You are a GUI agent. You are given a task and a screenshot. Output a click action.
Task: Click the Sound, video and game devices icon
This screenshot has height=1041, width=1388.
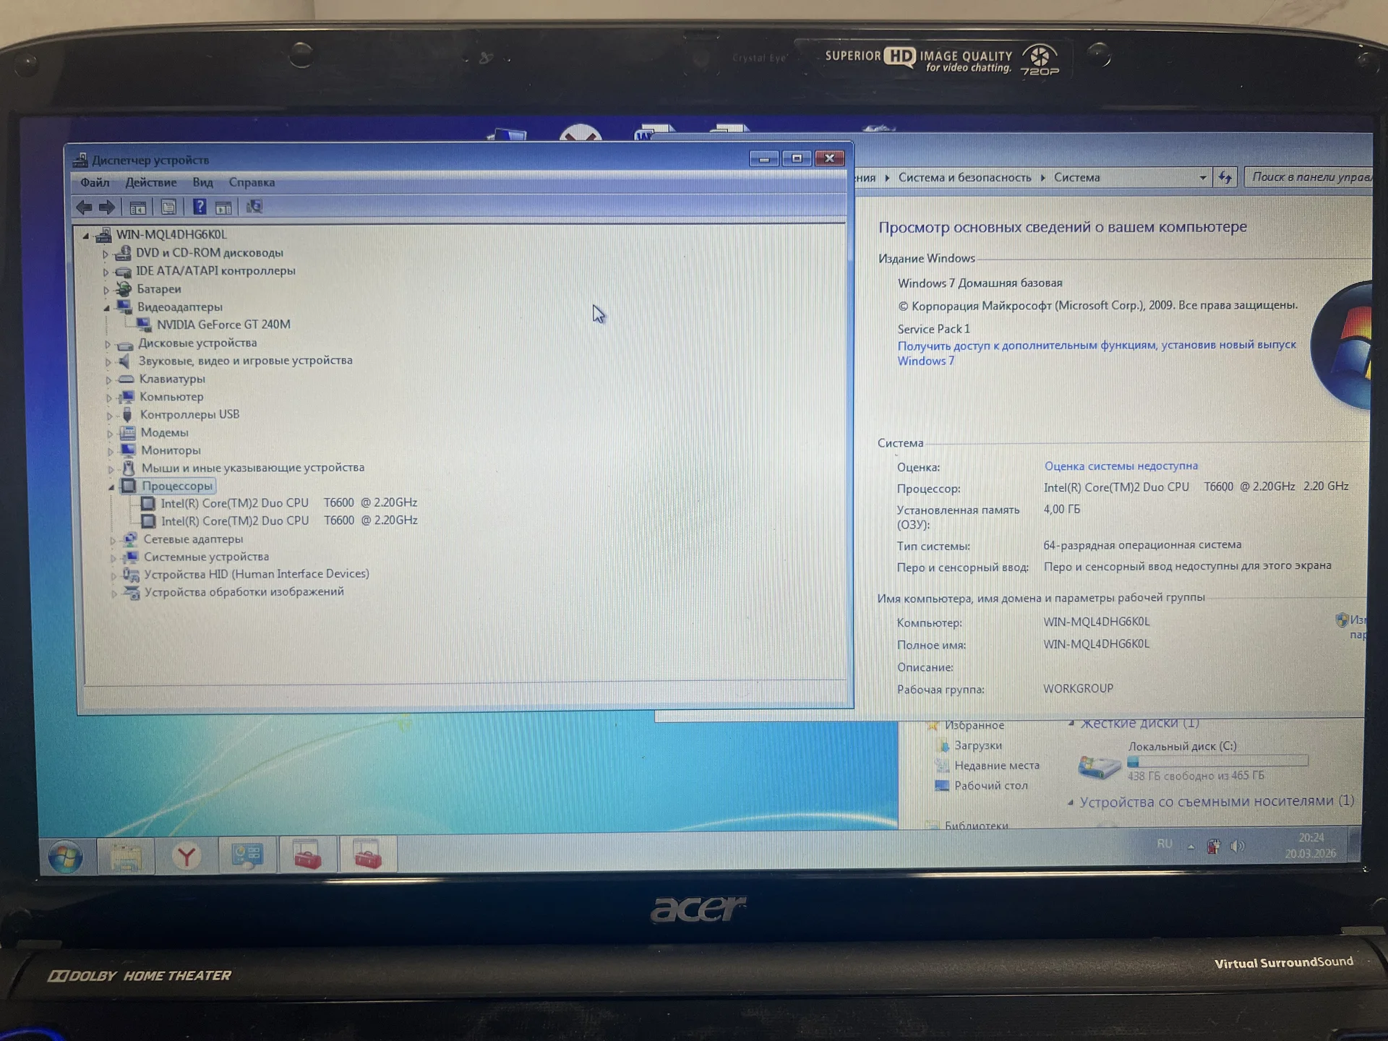point(125,361)
